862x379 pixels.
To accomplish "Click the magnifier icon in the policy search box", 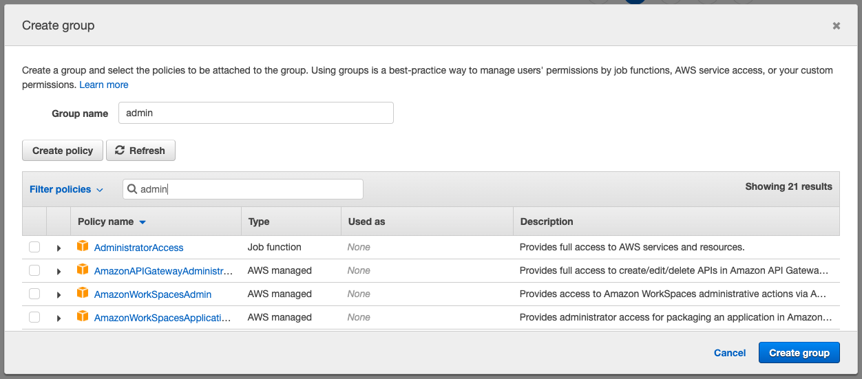I will pyautogui.click(x=132, y=189).
